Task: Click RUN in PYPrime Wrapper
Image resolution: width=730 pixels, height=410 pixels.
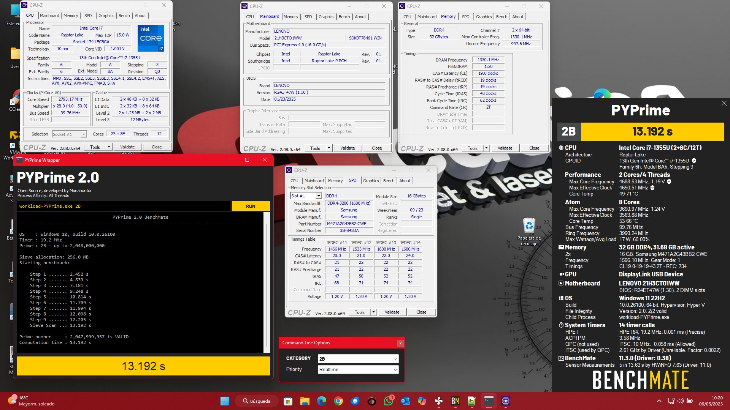Action: 251,206
